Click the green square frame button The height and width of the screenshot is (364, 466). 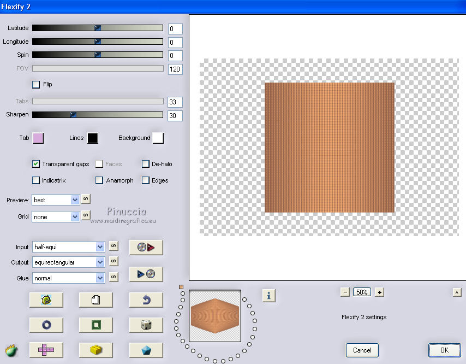tap(95, 325)
